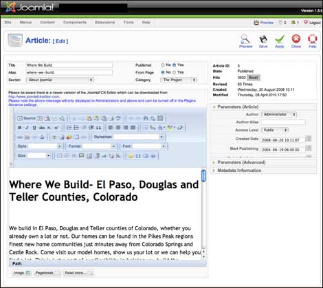Open the Format dropdown in editor
323x288 pixels.
coord(99,146)
